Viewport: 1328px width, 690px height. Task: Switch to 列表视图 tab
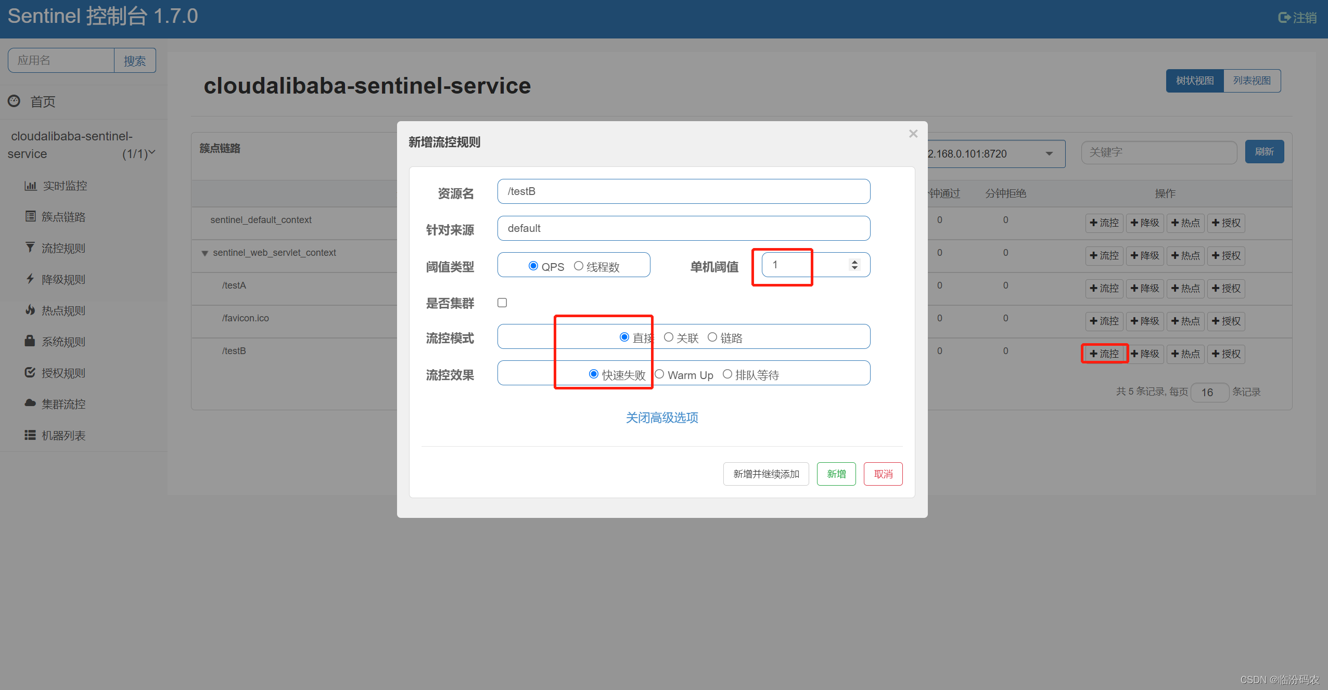coord(1252,81)
